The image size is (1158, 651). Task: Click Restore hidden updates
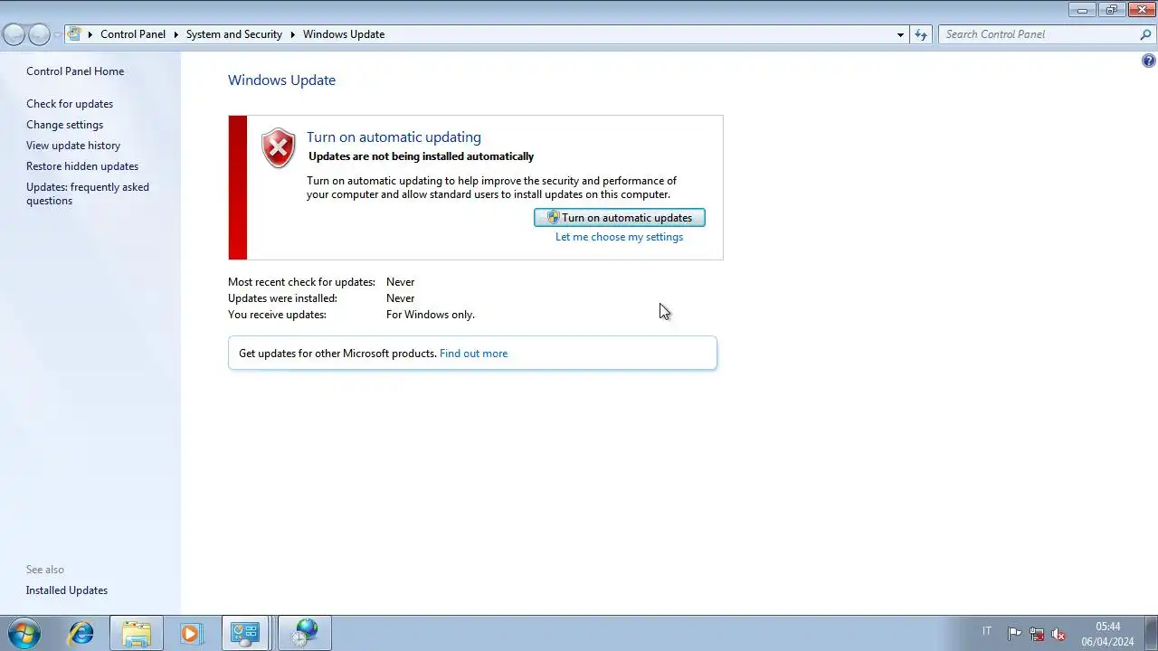click(x=82, y=166)
